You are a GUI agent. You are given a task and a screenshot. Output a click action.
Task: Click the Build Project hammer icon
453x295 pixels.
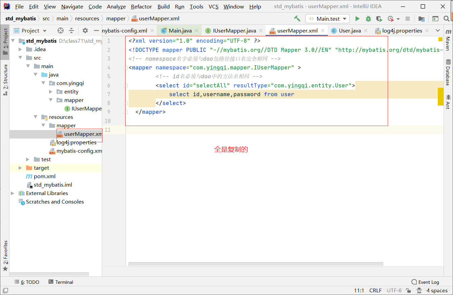(x=297, y=19)
